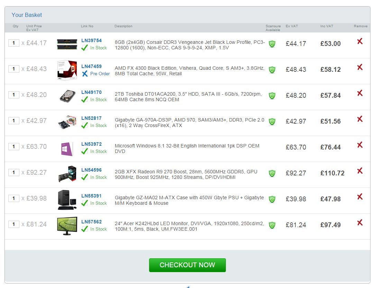Image resolution: width=375 pixels, height=288 pixels.
Task: Click the £110.72 inc VAT price
Action: pyautogui.click(x=332, y=173)
